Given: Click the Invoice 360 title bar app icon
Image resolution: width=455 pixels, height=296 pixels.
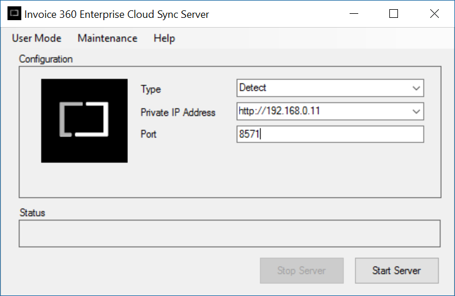Looking at the screenshot, I should pos(14,13).
